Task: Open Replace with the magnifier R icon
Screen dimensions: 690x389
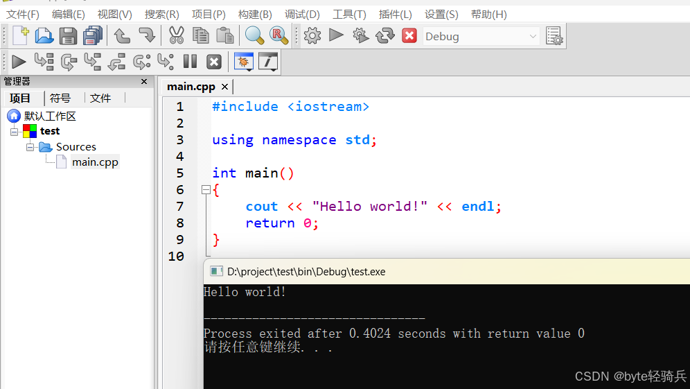Action: point(278,35)
